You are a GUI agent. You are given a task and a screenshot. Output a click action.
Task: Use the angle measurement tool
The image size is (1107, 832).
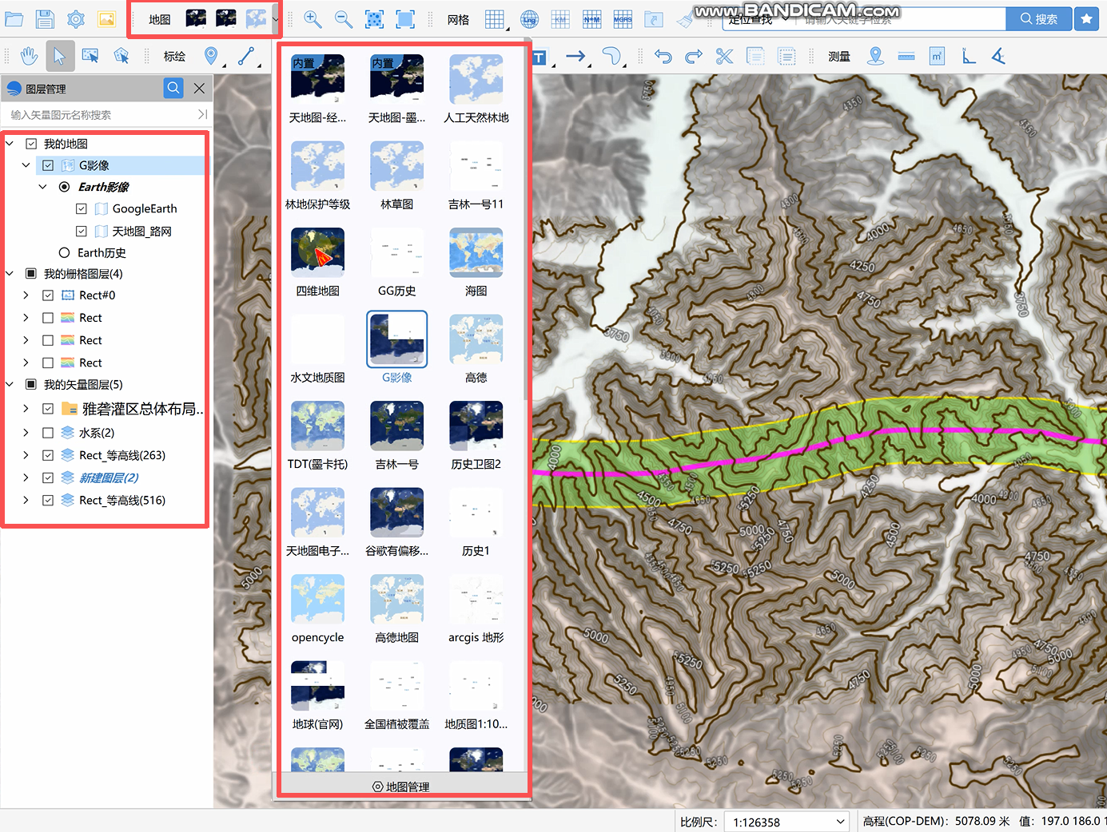pyautogui.click(x=998, y=56)
